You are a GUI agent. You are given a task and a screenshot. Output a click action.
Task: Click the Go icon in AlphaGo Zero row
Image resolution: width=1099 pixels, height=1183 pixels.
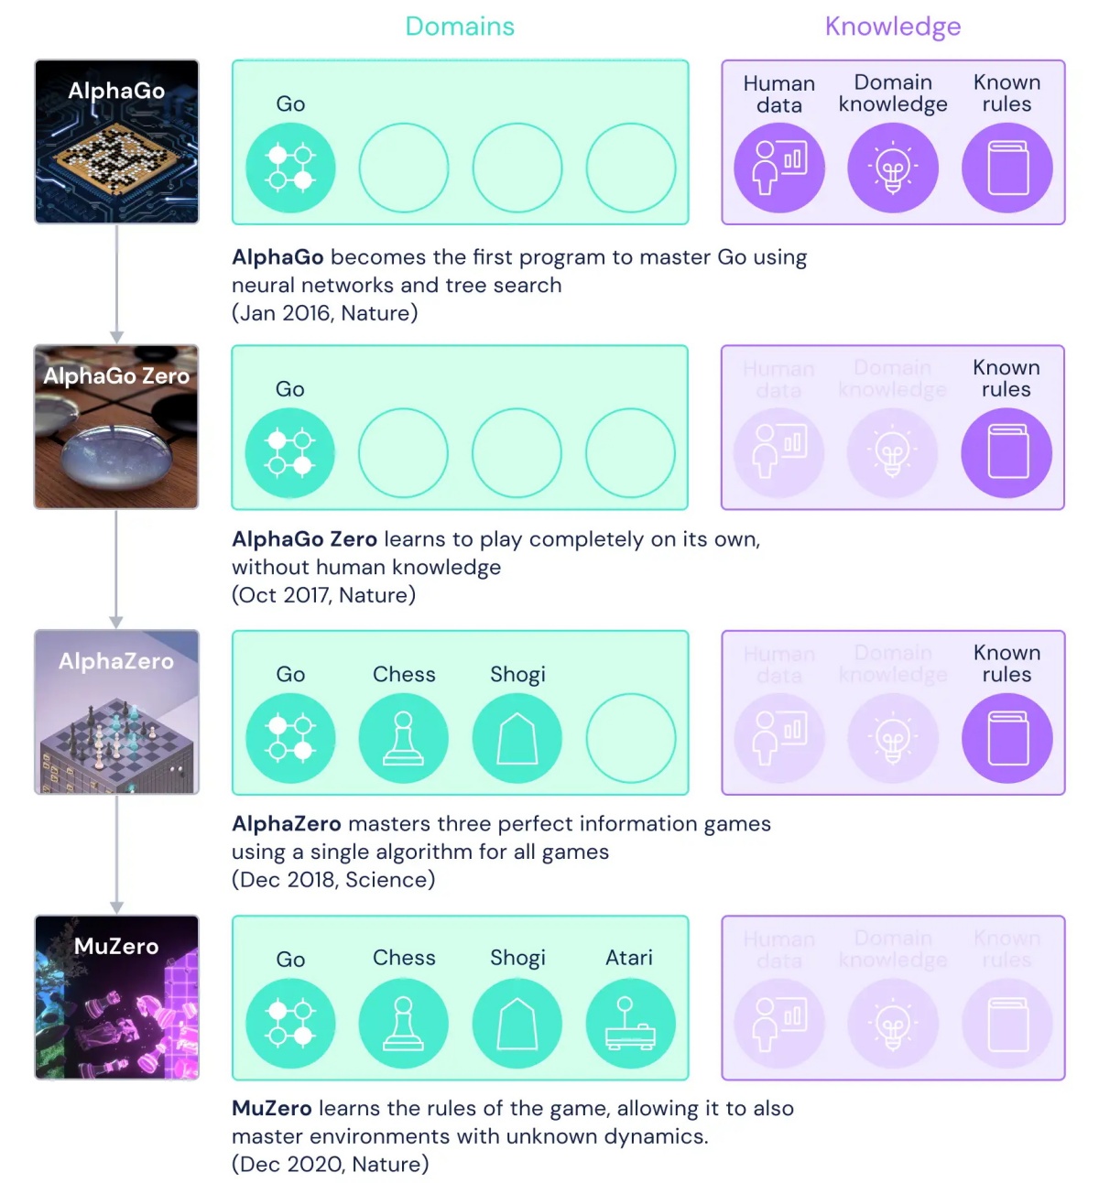point(290,452)
